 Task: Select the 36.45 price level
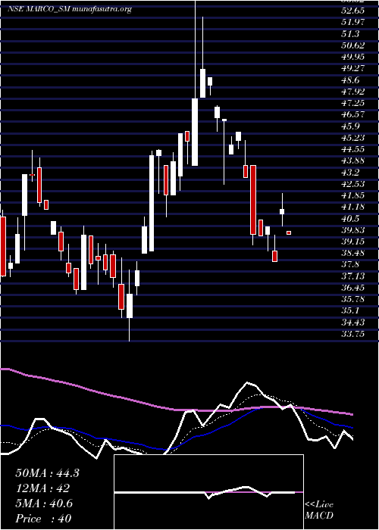click(x=352, y=288)
